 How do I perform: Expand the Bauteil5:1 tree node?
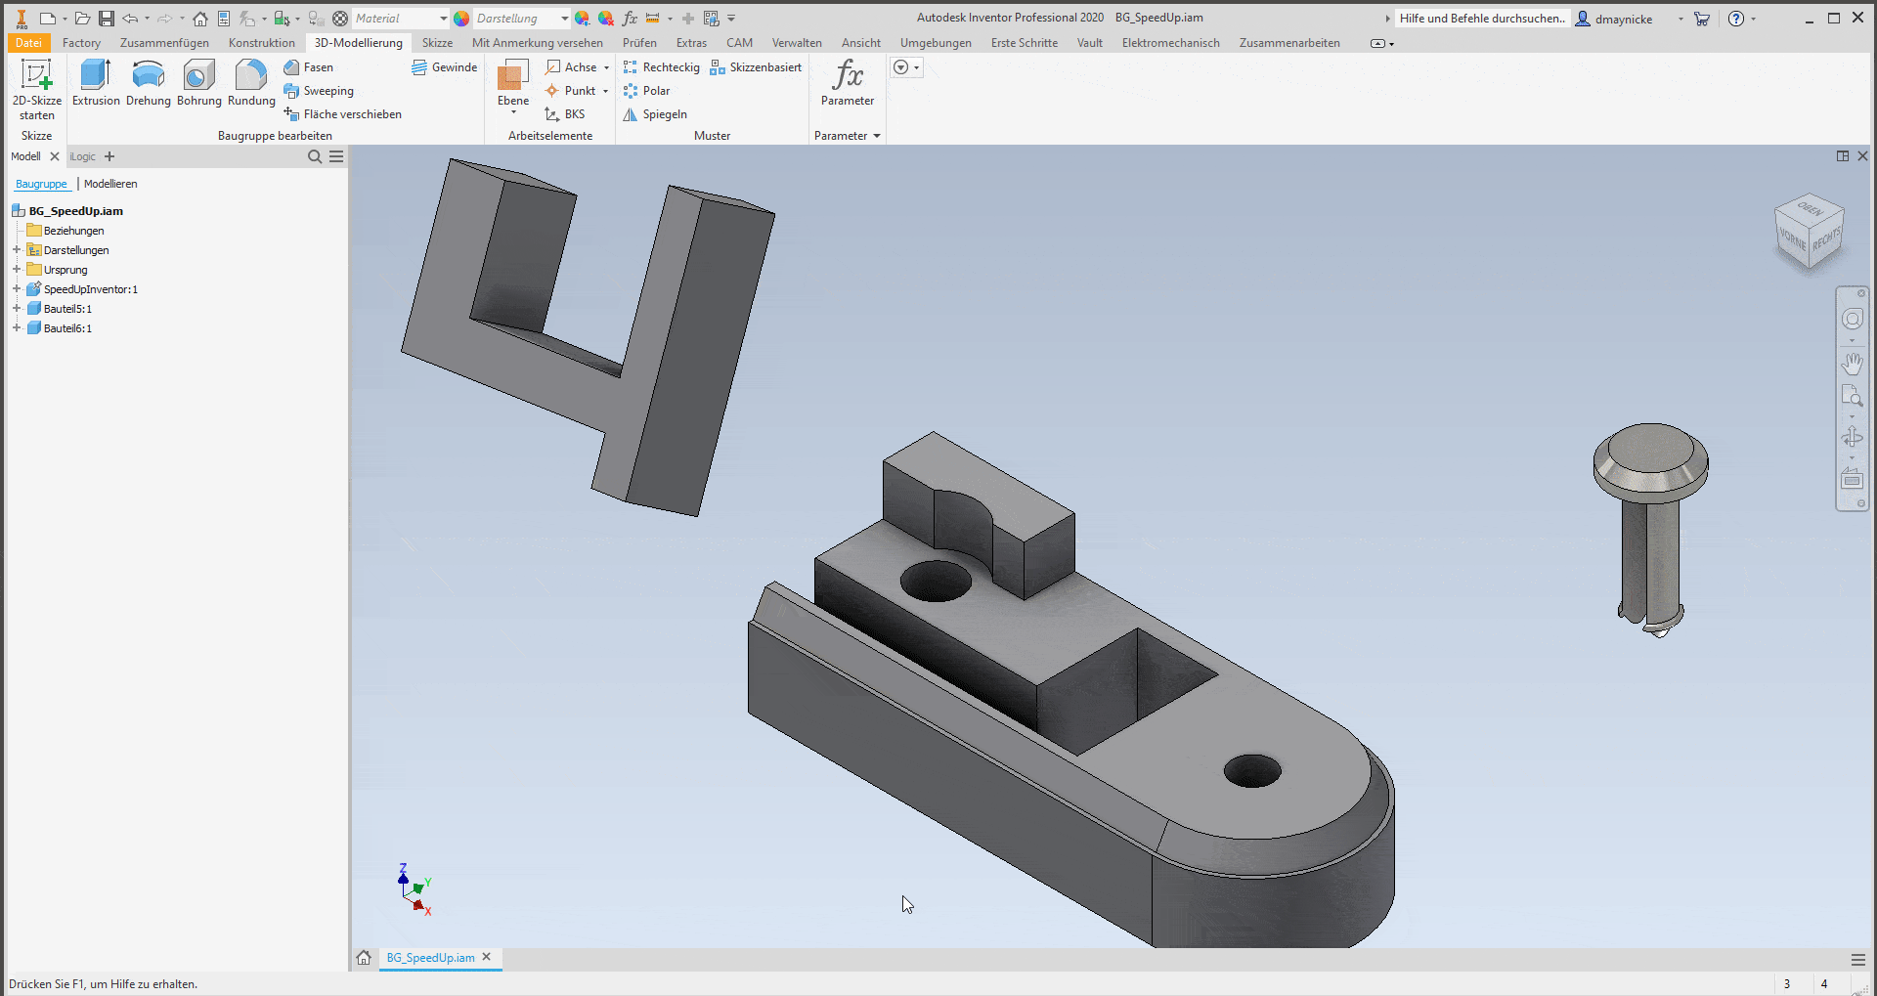tap(17, 309)
